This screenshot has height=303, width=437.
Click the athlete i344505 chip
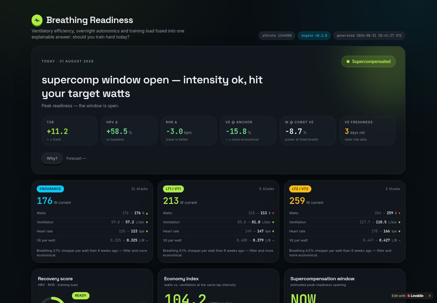click(277, 36)
